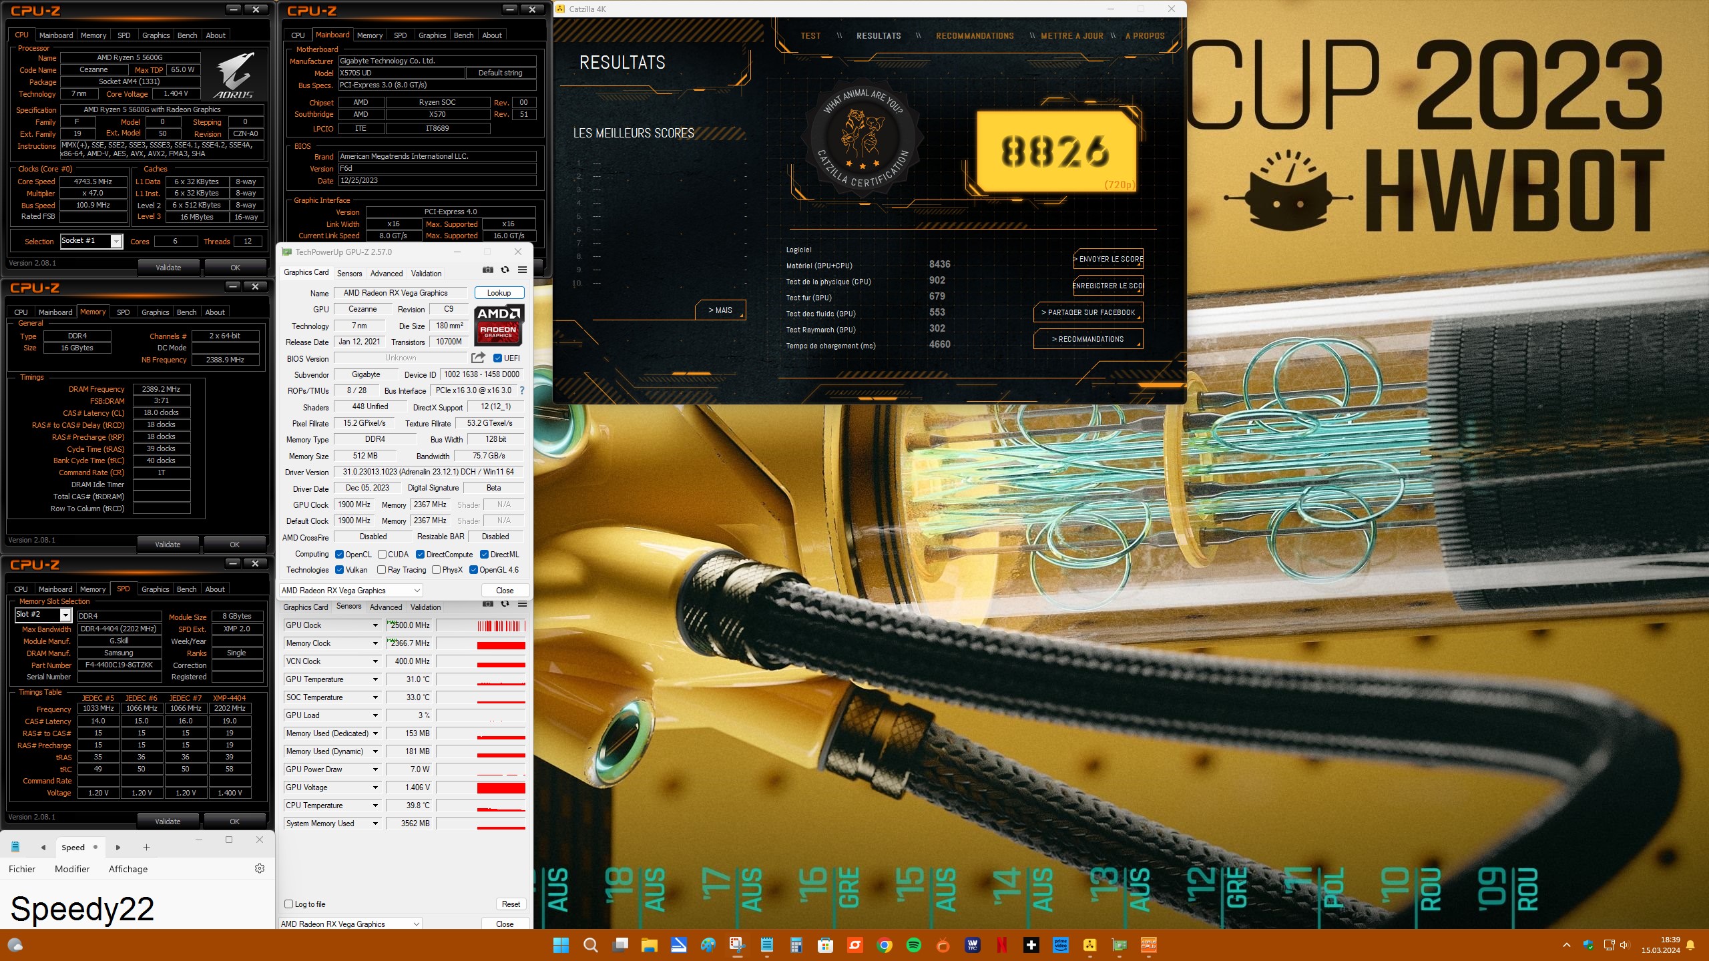
Task: Click the Notepad tab scroll right arrow
Action: pos(118,848)
